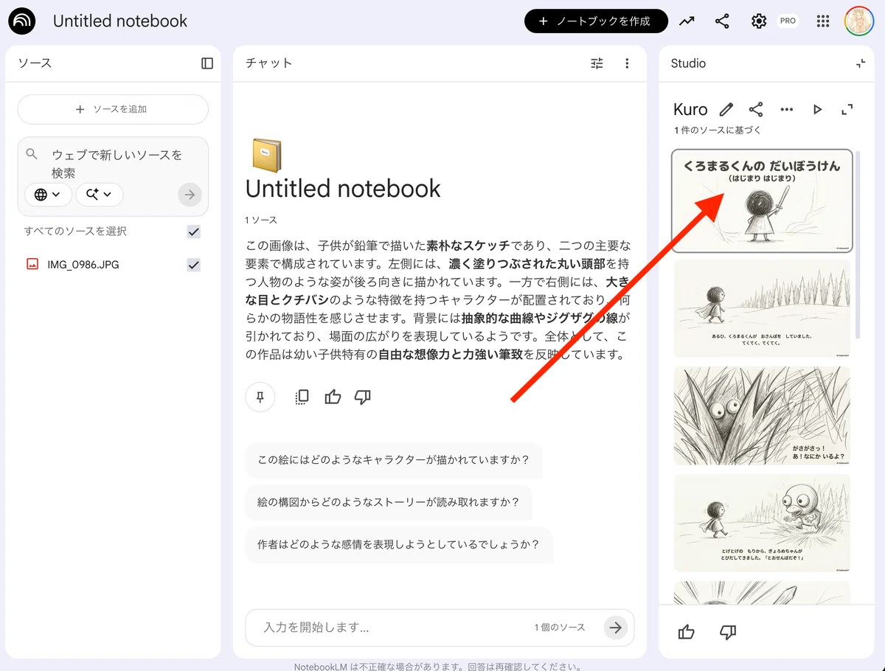Click the ソースを追加 button
Screen dimensions: 885x671
tap(113, 109)
